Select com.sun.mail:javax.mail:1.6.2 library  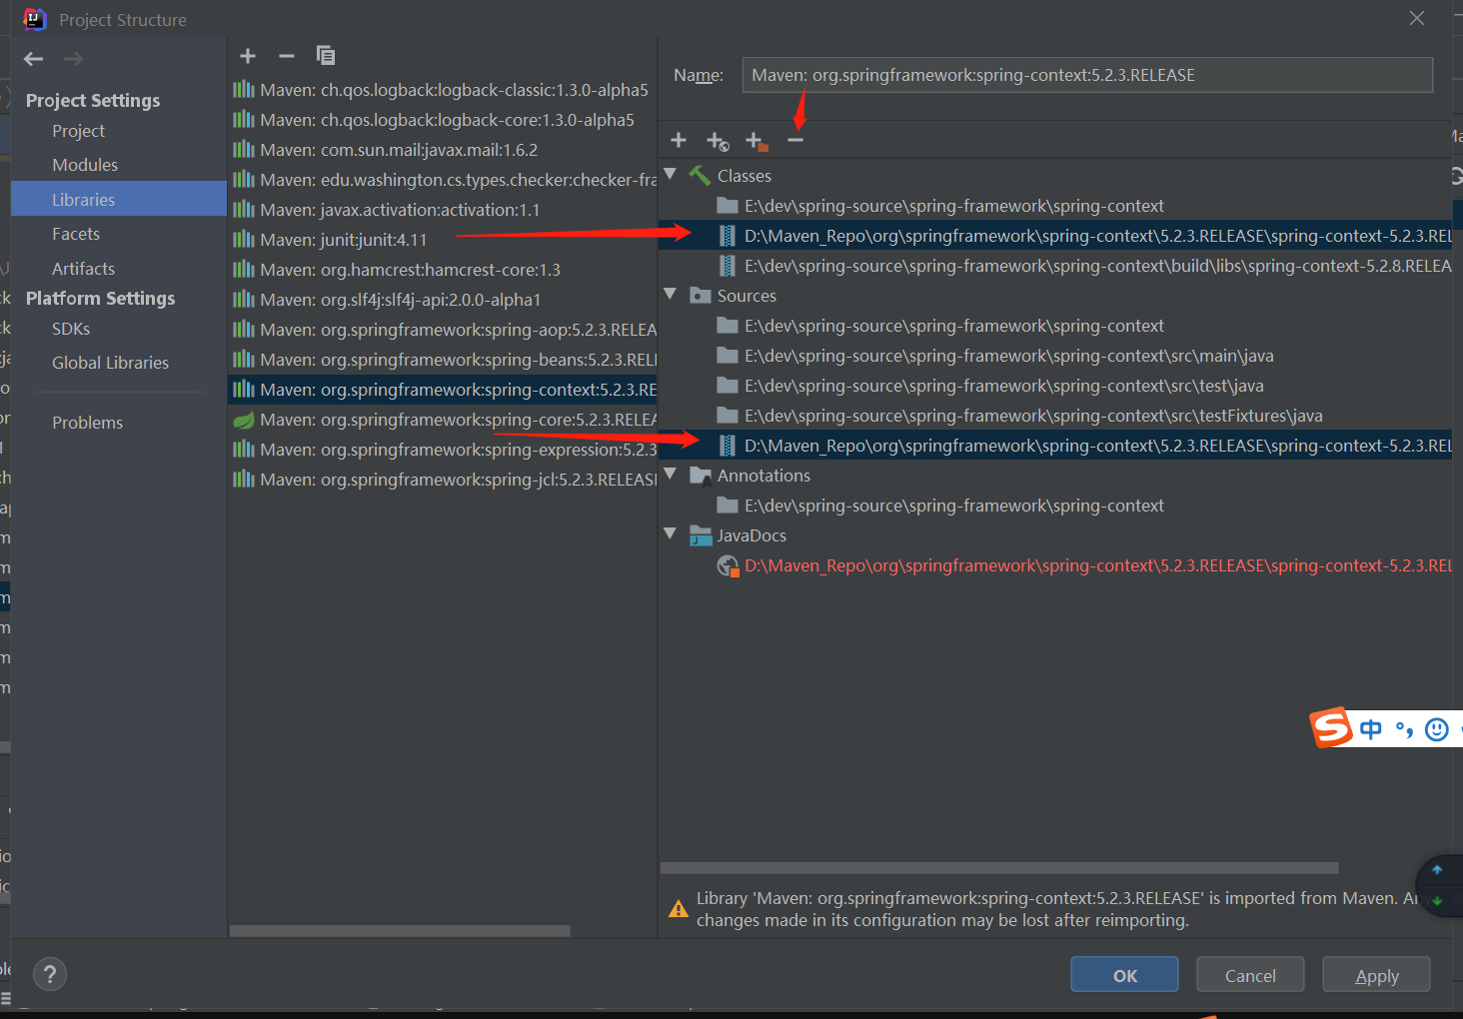[x=443, y=150]
